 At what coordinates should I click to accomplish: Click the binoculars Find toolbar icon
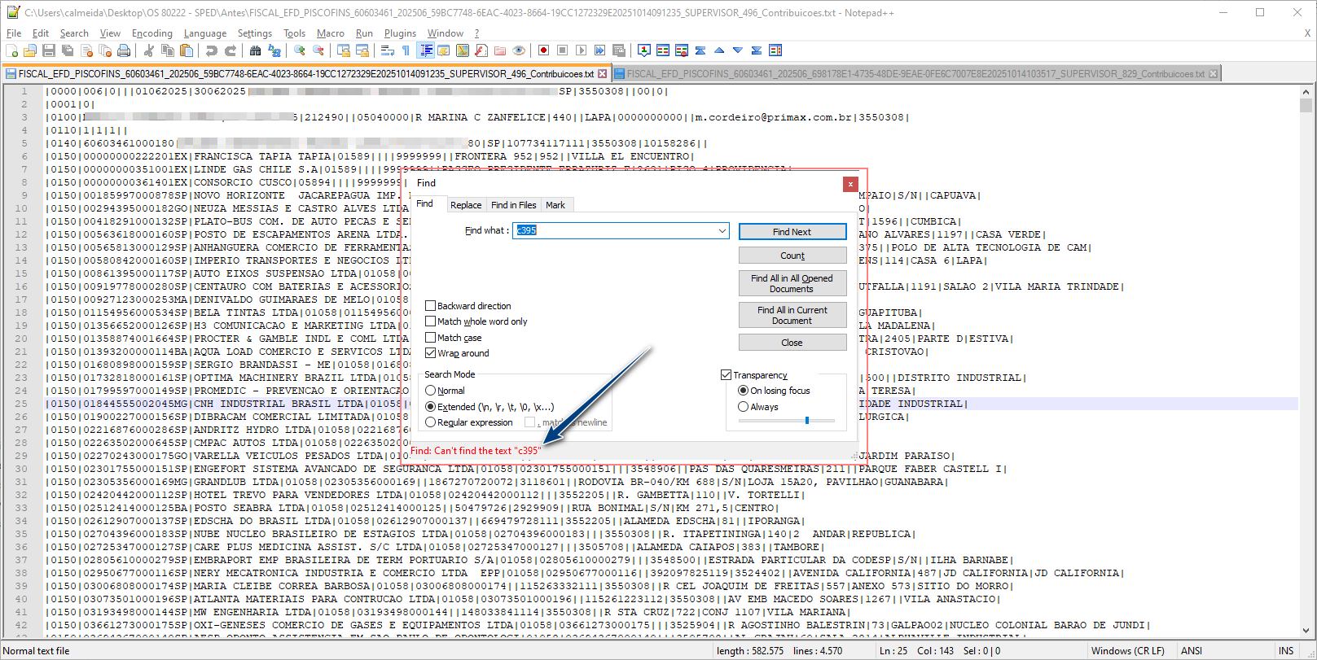tap(255, 50)
